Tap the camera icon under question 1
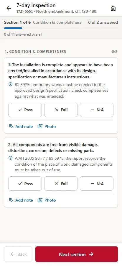Viewport: 122px width, 266px height. click(40, 126)
